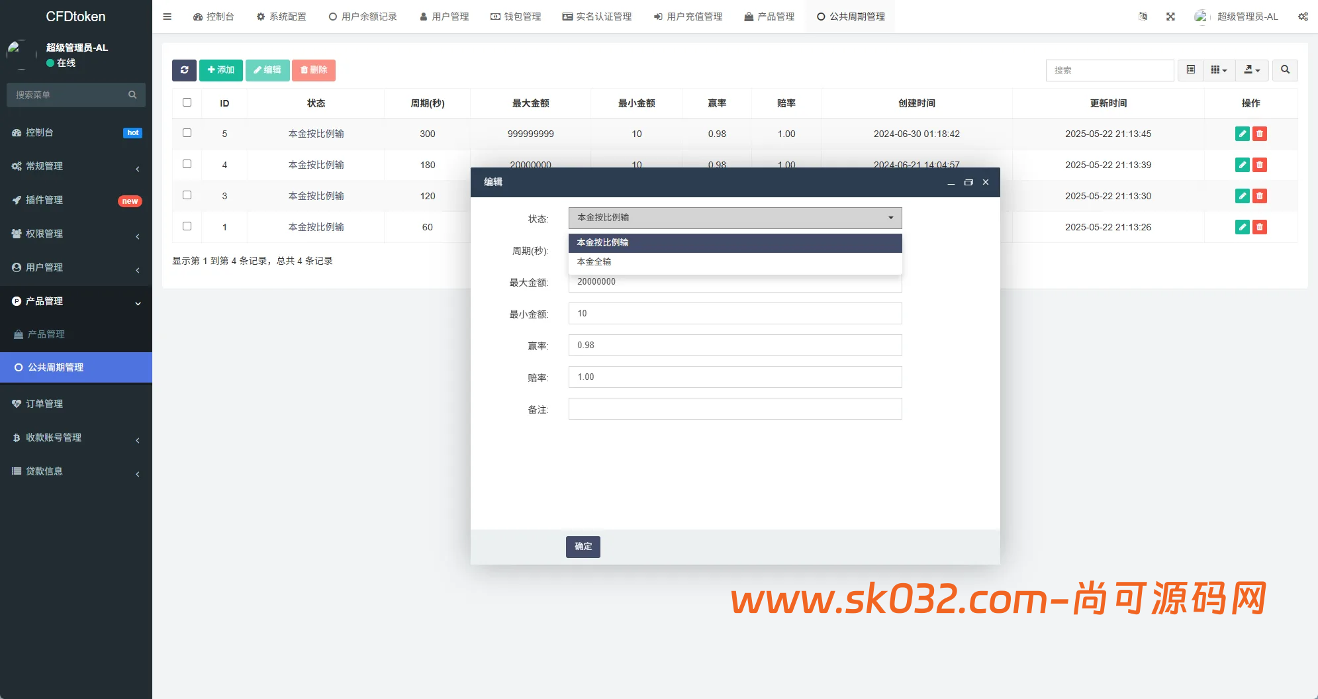
Task: Open 订单管理 in sidebar
Action: (x=76, y=404)
